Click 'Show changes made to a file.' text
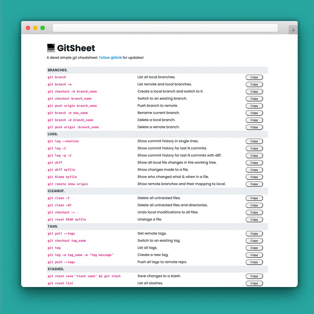The image size is (314, 314). coord(163,170)
